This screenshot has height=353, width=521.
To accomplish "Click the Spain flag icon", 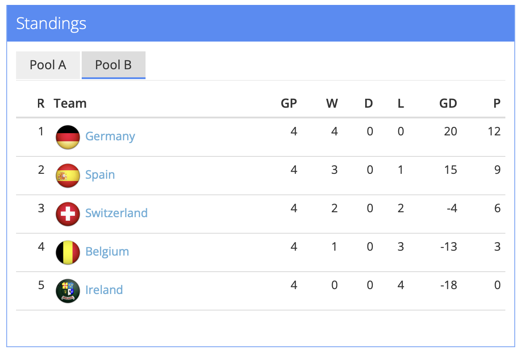I will click(x=68, y=175).
